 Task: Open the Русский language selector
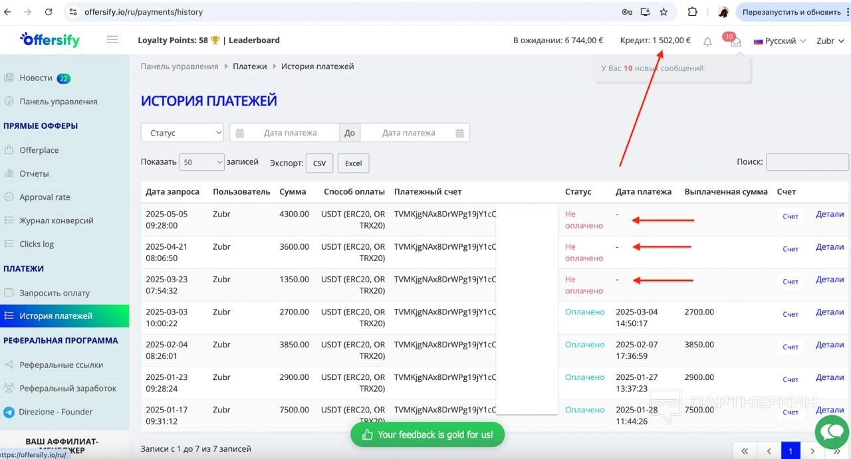[779, 41]
